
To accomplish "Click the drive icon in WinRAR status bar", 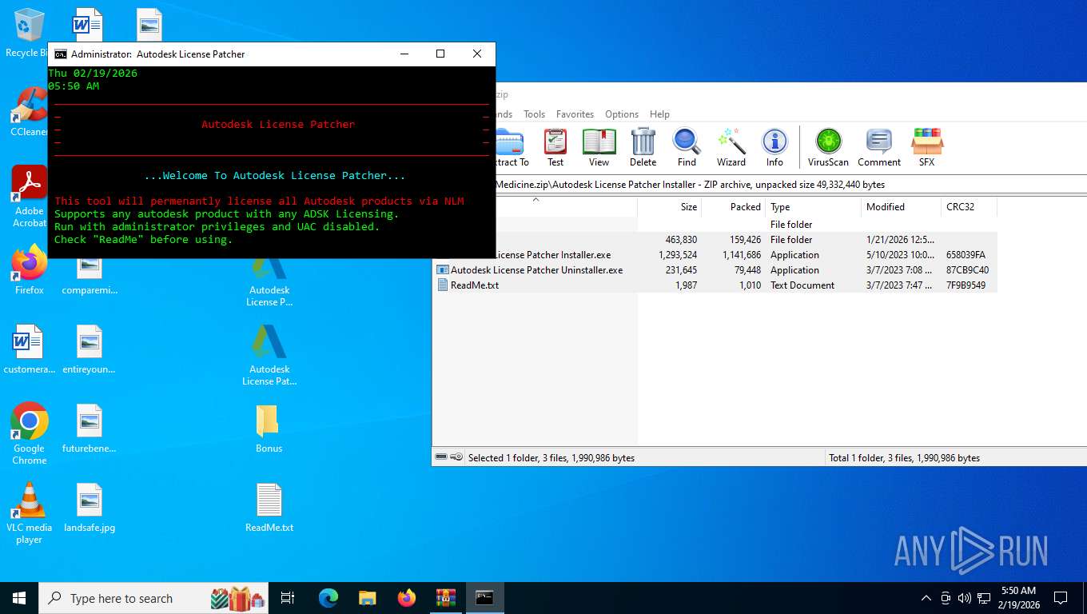I will [x=441, y=457].
